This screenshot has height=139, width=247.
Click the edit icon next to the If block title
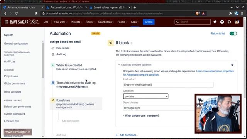[x=132, y=43]
